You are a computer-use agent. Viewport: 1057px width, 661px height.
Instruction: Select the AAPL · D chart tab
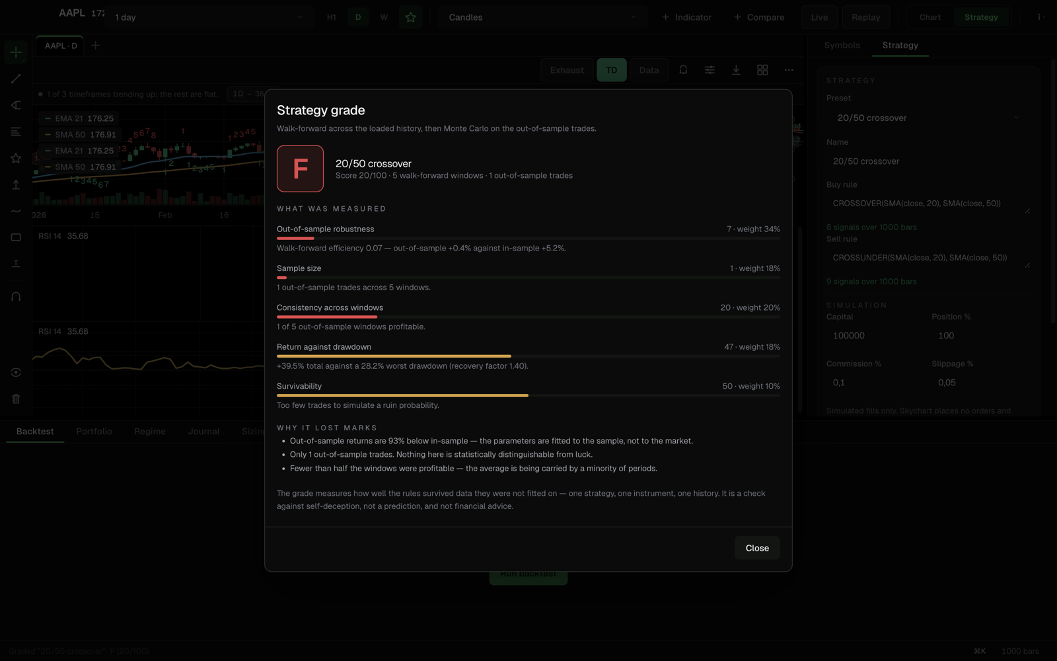click(60, 46)
